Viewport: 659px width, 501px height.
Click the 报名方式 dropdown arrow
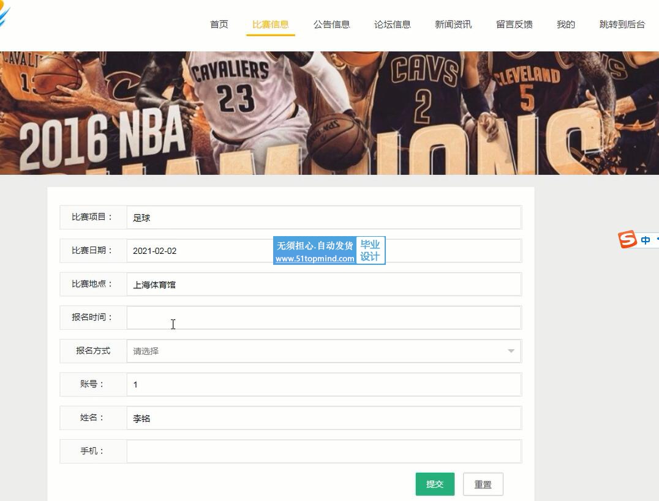[511, 351]
